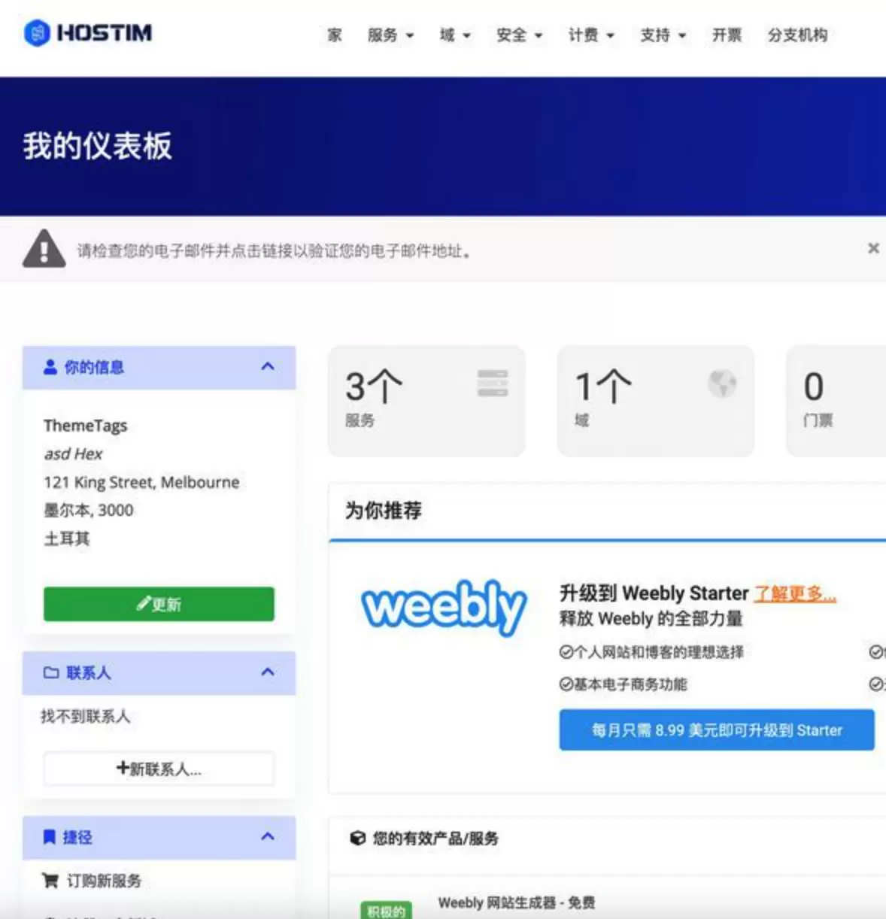This screenshot has width=886, height=919.
Task: Collapse the 联系人 panel
Action: pyautogui.click(x=268, y=672)
